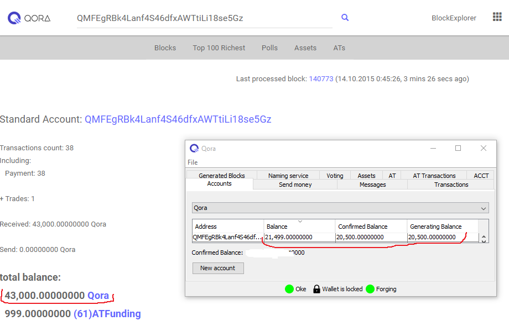This screenshot has height=326, width=509.
Task: Sort by the Confirmed Balance column header
Action: click(x=371, y=226)
